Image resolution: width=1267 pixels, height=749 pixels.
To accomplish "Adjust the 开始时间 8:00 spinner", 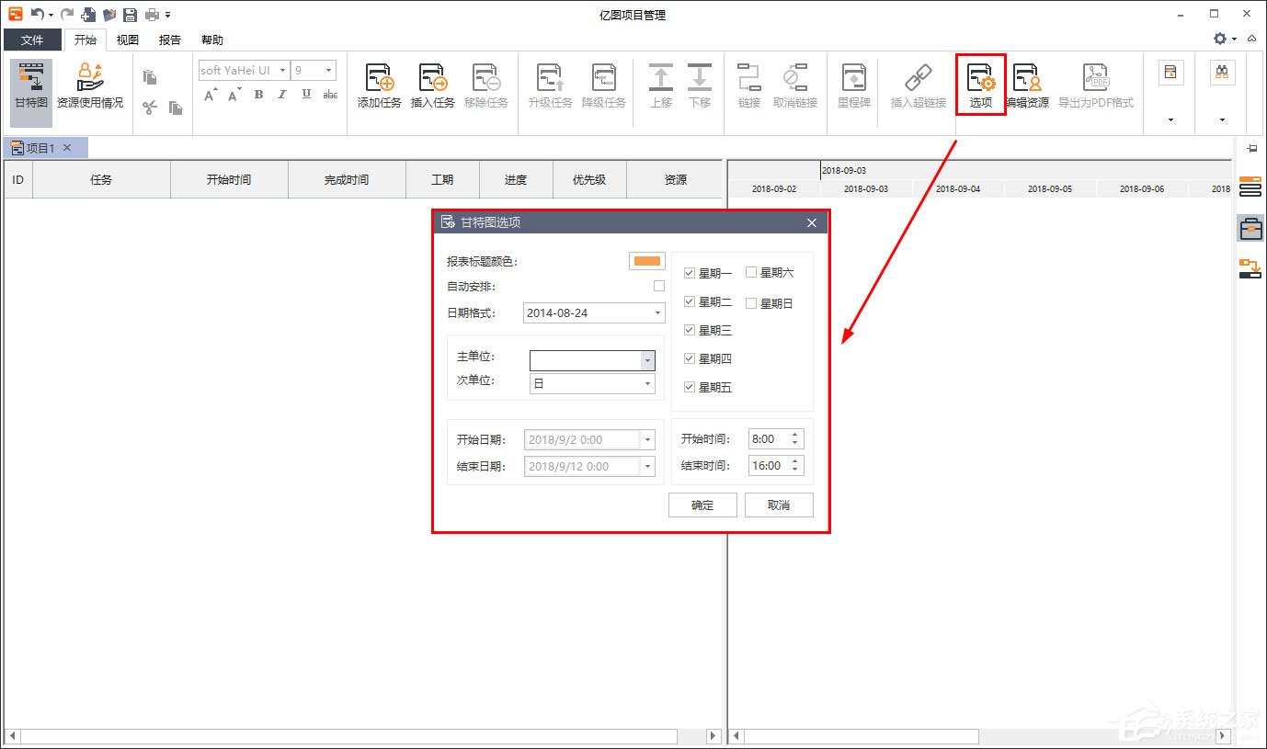I will pyautogui.click(x=796, y=439).
